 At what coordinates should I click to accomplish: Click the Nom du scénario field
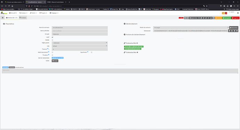(80, 28)
